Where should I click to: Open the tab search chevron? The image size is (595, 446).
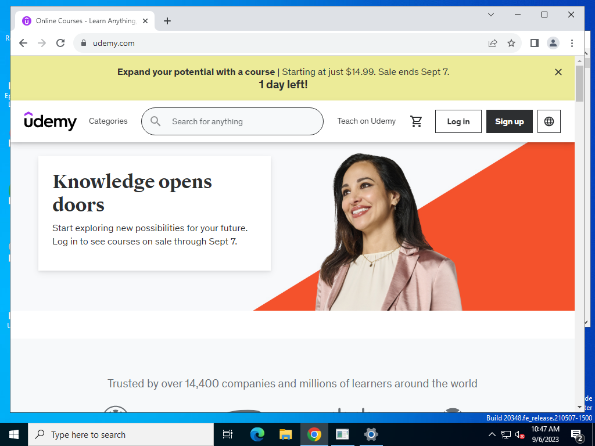coord(490,15)
